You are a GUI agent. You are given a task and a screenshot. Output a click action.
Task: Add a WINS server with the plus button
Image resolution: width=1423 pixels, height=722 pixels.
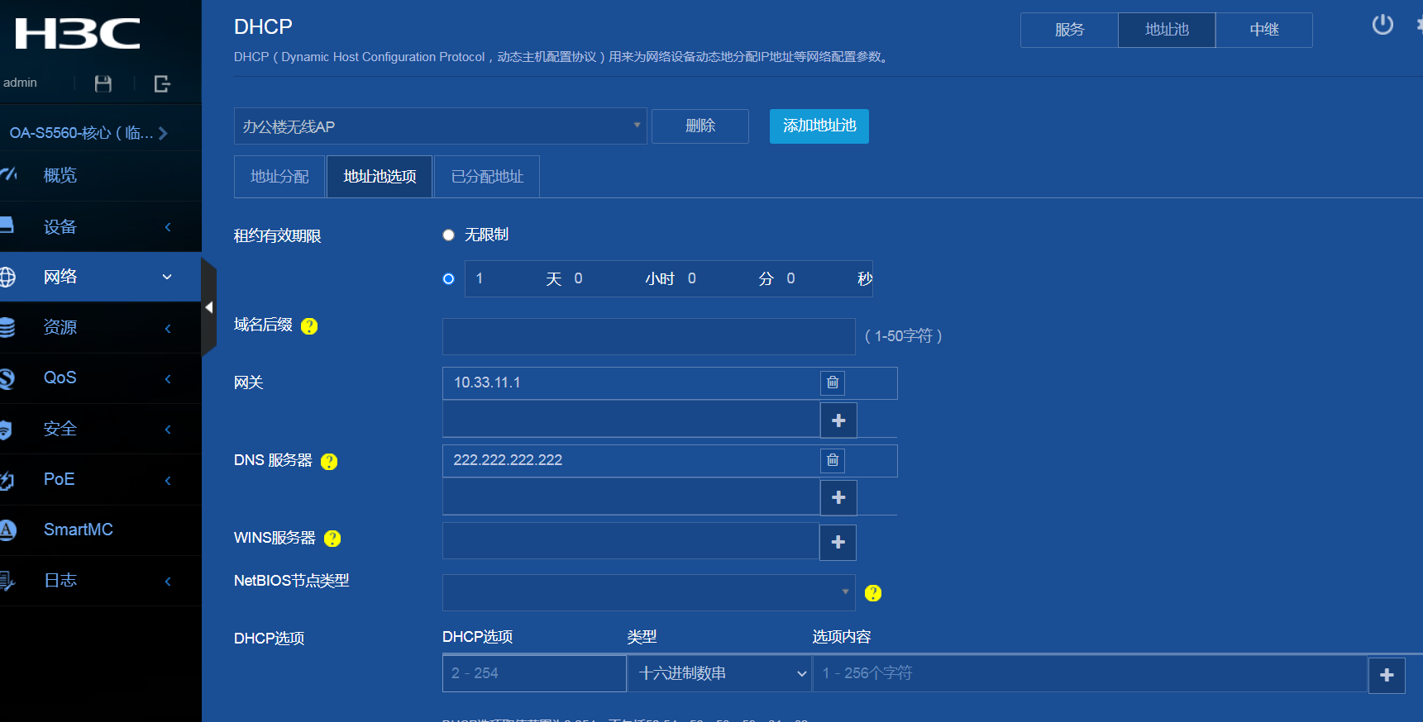coord(838,542)
